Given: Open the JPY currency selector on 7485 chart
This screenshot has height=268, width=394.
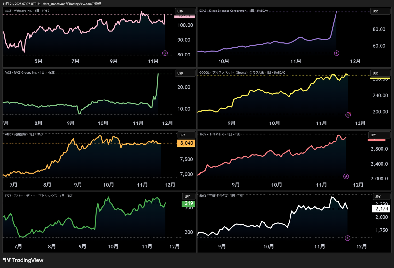Looking at the screenshot, I should tap(182, 135).
